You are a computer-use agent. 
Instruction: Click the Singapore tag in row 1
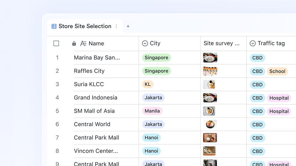[156, 58]
